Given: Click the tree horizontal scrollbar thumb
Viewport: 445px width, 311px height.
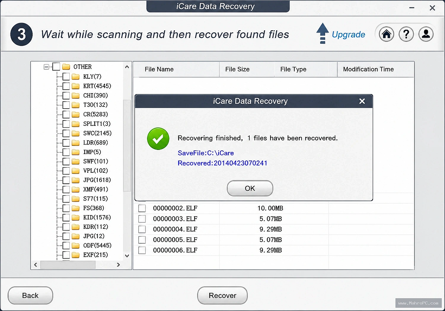Looking at the screenshot, I should click(x=68, y=265).
